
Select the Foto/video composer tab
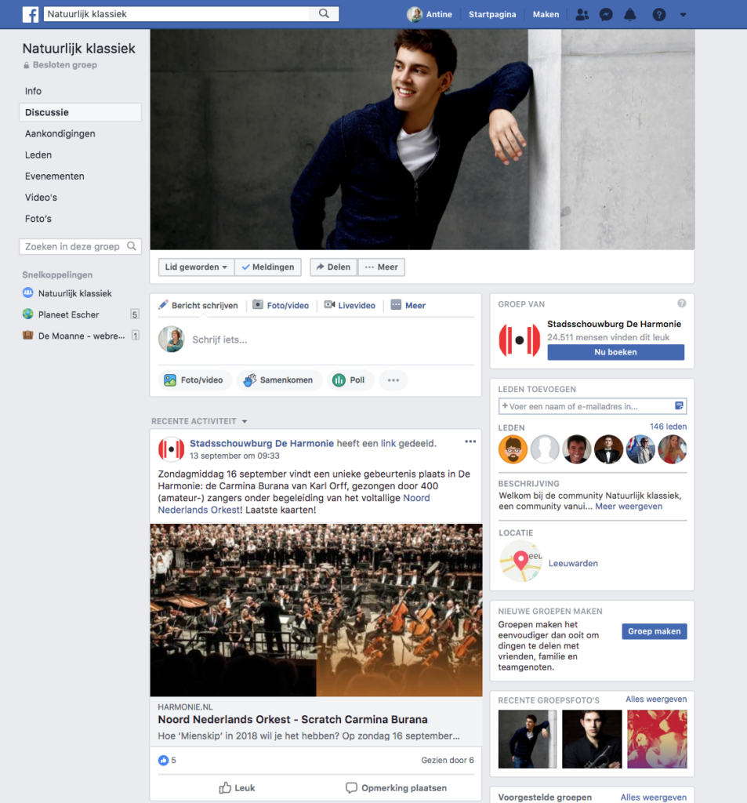(x=281, y=306)
